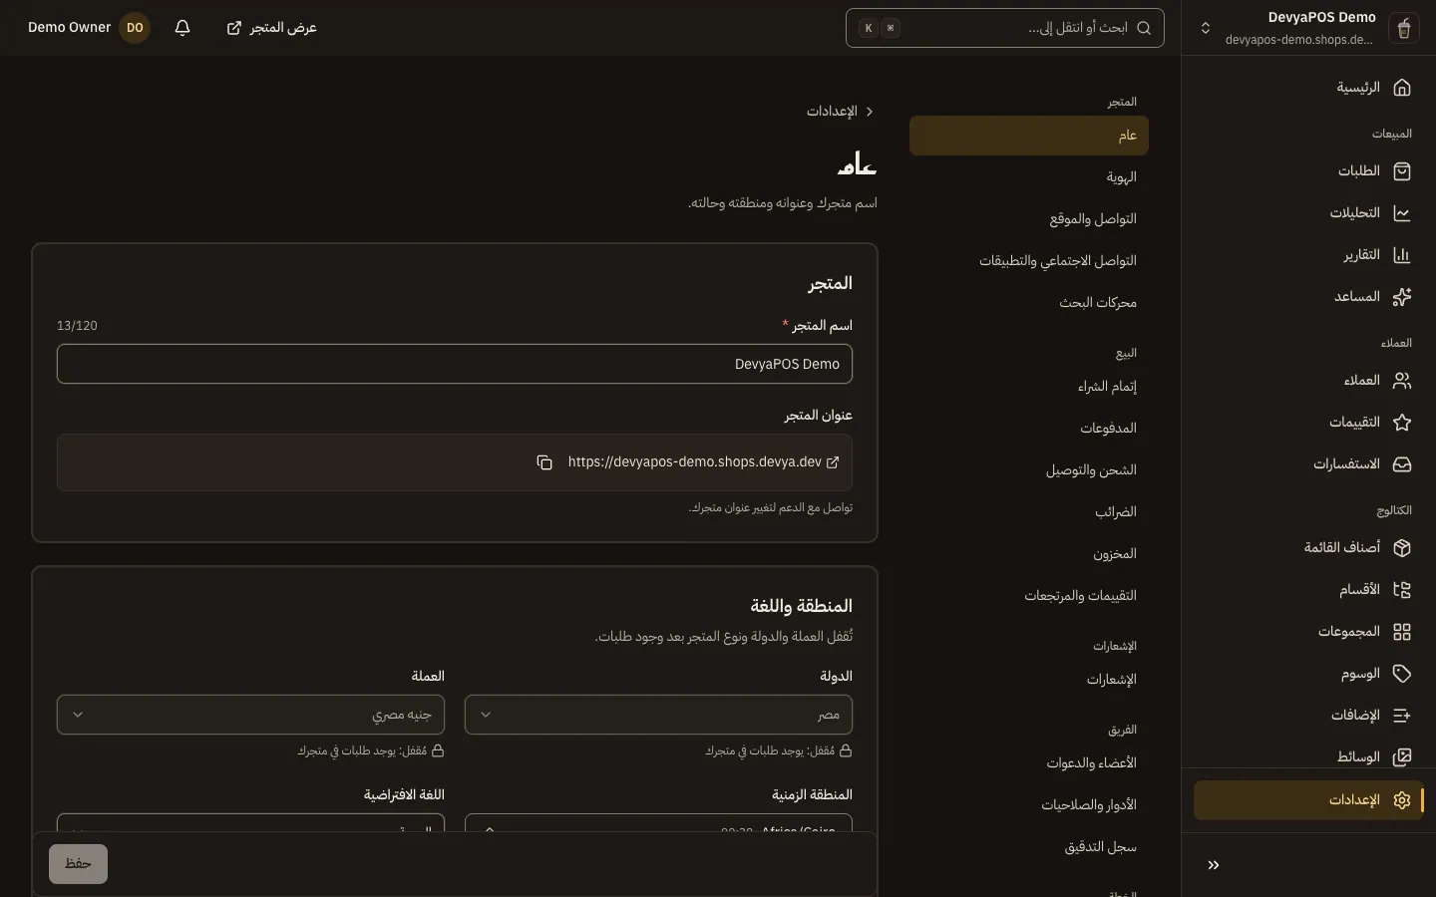Click the الإعدادات breadcrumb link

[x=832, y=112]
